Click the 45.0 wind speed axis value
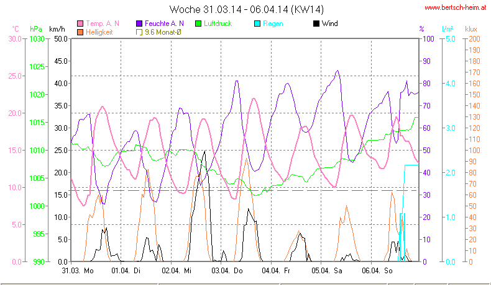Image resolution: width=491 pixels, height=285 pixels. coord(61,61)
